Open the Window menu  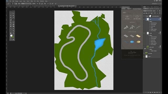click(42, 1)
